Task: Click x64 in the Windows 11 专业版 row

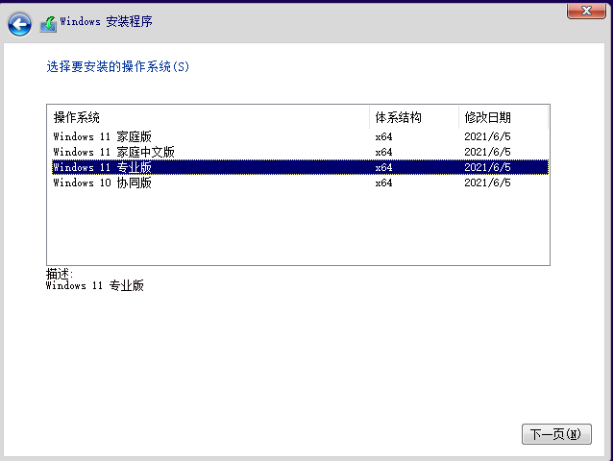Action: [383, 167]
